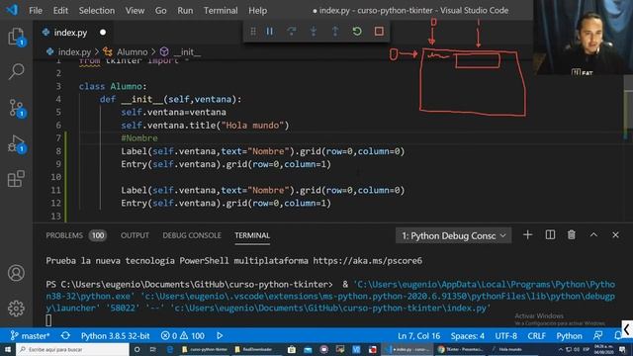Open the Accounts menu icon
This screenshot has width=633, height=356.
16,273
